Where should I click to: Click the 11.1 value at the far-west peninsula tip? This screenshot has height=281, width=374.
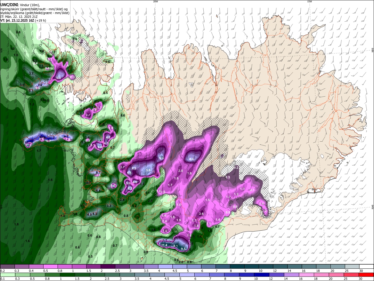coord(28,145)
